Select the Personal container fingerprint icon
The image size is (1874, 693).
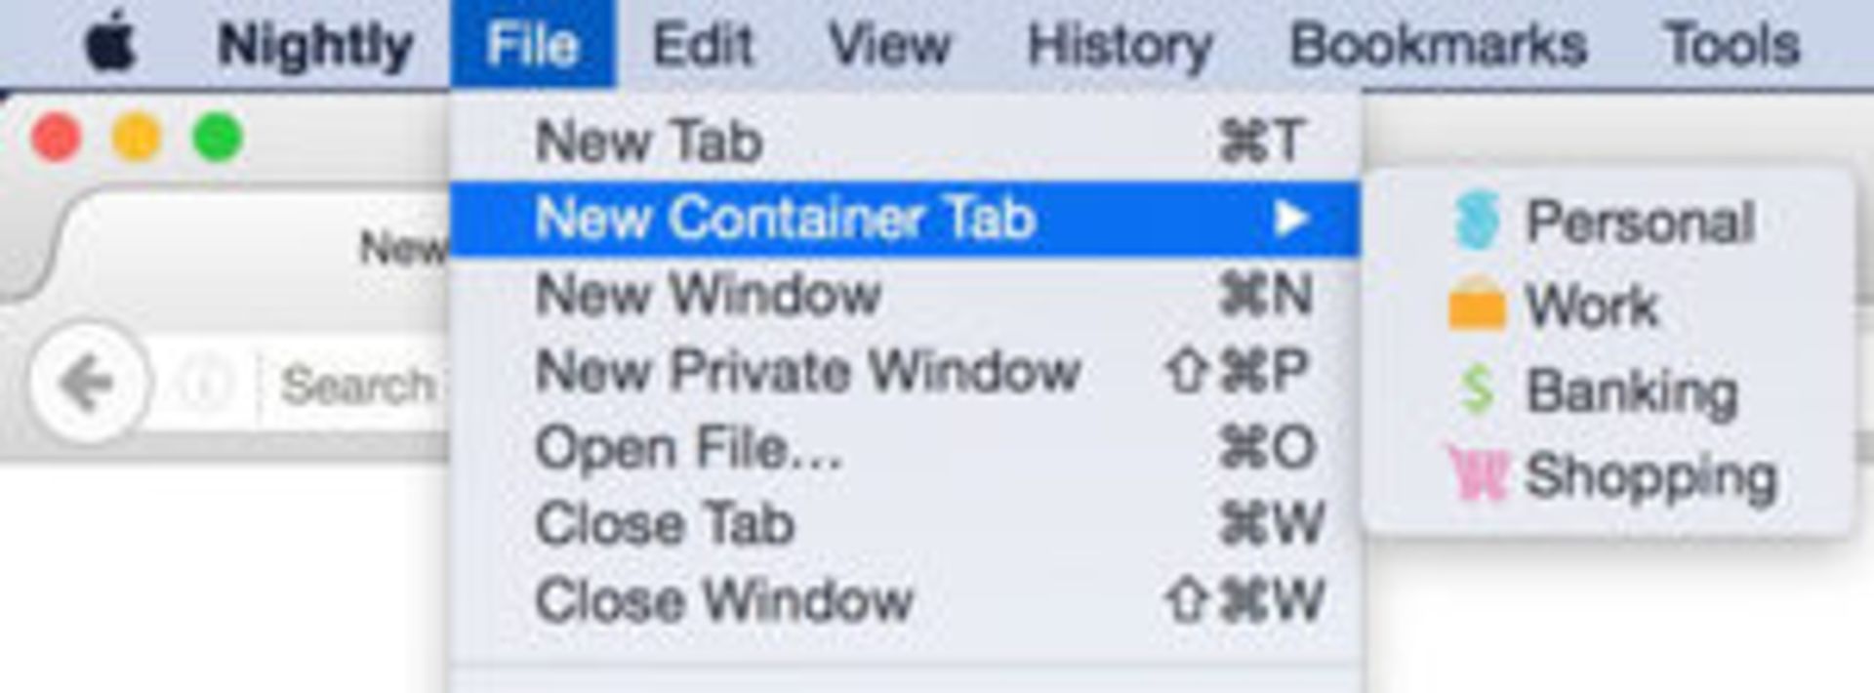[1477, 221]
